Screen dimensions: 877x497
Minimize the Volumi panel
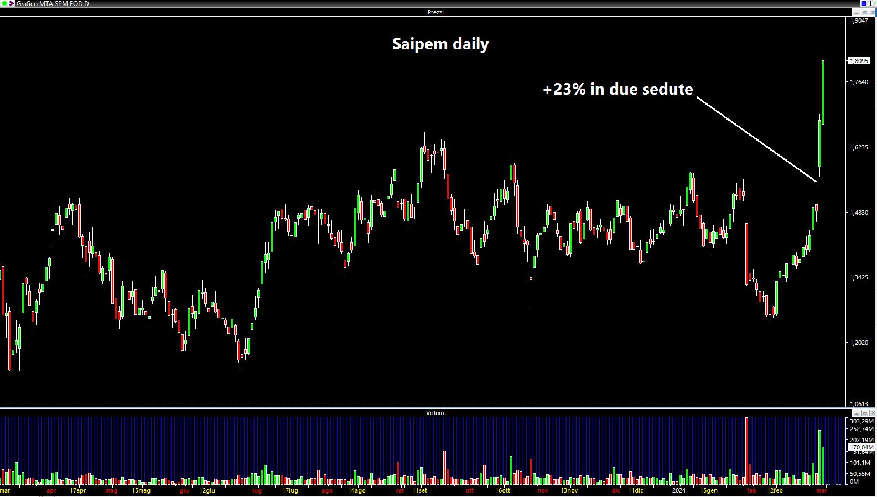point(857,413)
